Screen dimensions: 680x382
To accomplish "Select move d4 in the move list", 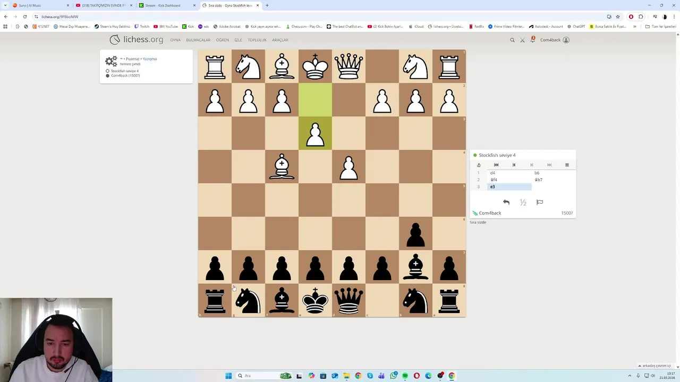I will 509,173.
